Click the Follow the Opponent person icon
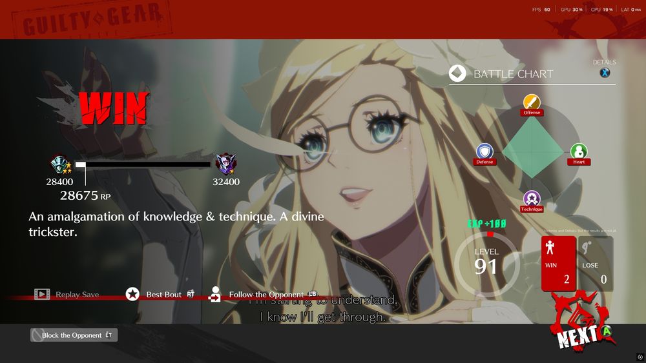646x363 pixels. pos(214,294)
